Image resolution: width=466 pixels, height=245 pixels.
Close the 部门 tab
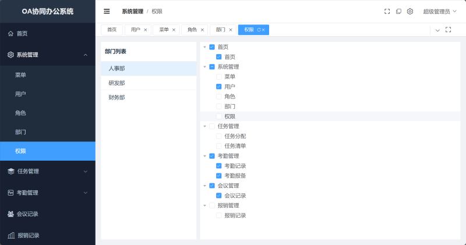231,30
